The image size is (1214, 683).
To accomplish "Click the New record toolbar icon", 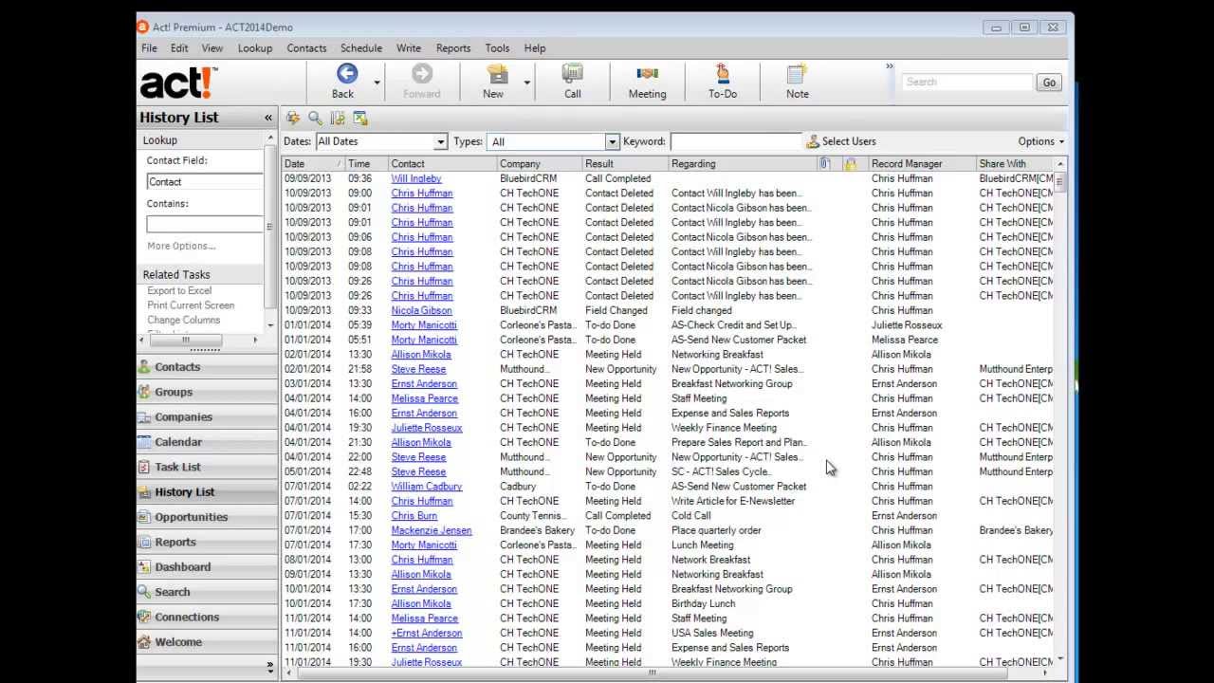I will pyautogui.click(x=497, y=74).
